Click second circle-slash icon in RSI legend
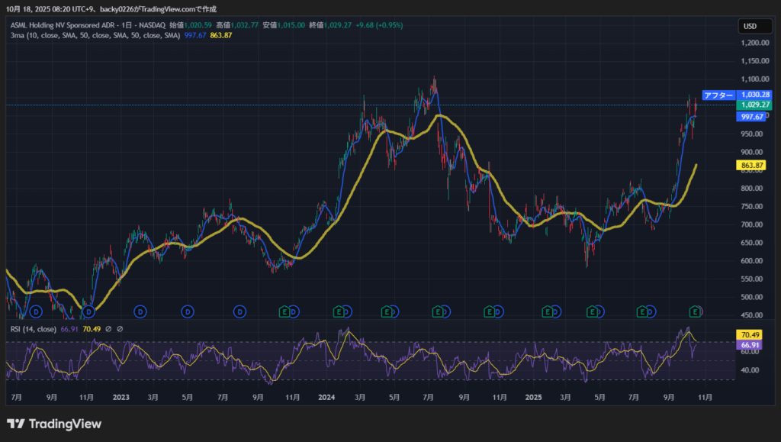 click(120, 329)
